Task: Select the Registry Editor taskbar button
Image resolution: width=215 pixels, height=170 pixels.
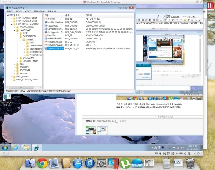Action: (37, 148)
